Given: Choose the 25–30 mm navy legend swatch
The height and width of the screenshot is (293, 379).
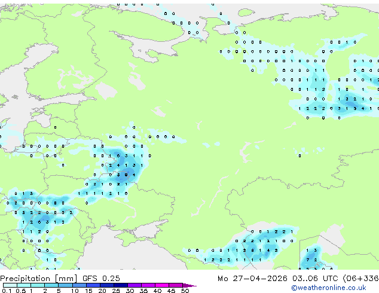Looking at the screenshot, I should click(x=121, y=285).
